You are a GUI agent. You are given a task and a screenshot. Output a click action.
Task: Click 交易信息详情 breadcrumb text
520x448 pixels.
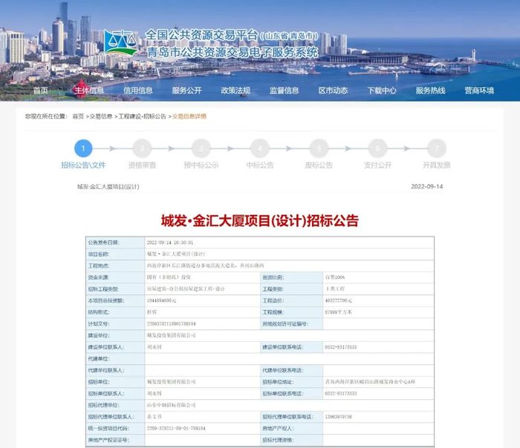(189, 116)
